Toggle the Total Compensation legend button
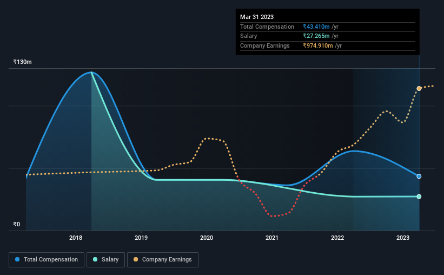The width and height of the screenshot is (444, 275). pos(47,260)
